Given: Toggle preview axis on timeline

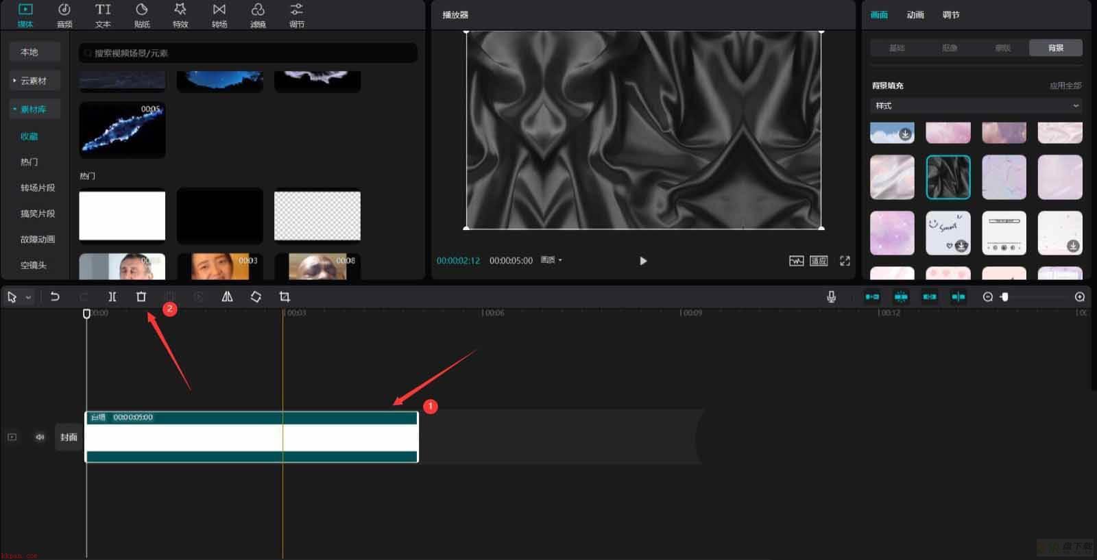Looking at the screenshot, I should click(959, 296).
